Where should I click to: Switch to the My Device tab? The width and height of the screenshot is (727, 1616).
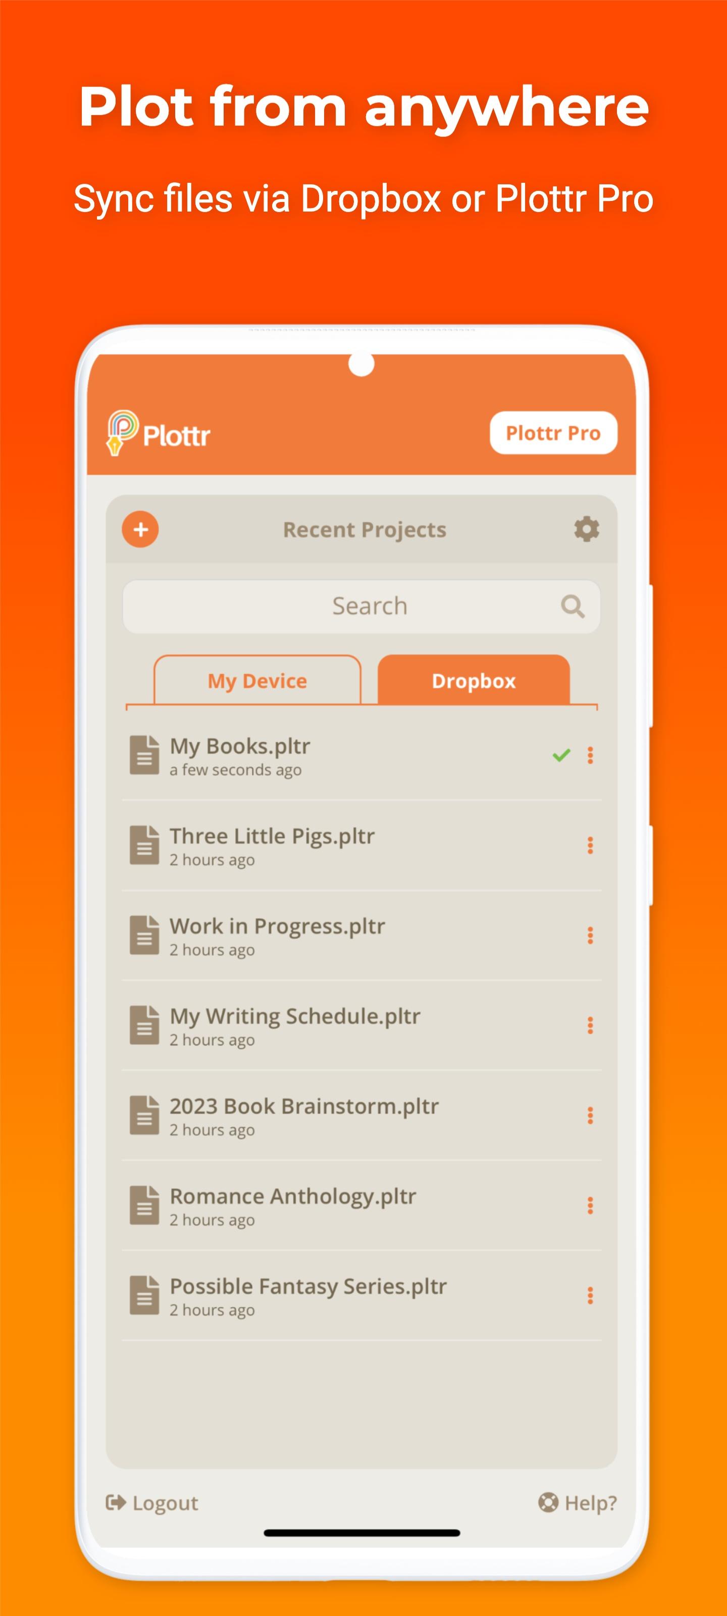tap(257, 680)
